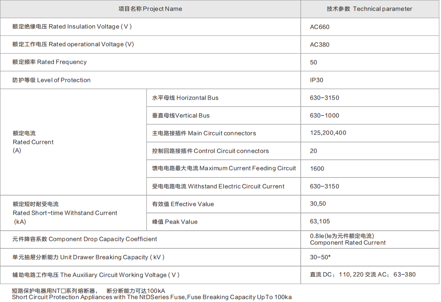
Task: Select the Rated Frequency row label
Action: (x=50, y=62)
